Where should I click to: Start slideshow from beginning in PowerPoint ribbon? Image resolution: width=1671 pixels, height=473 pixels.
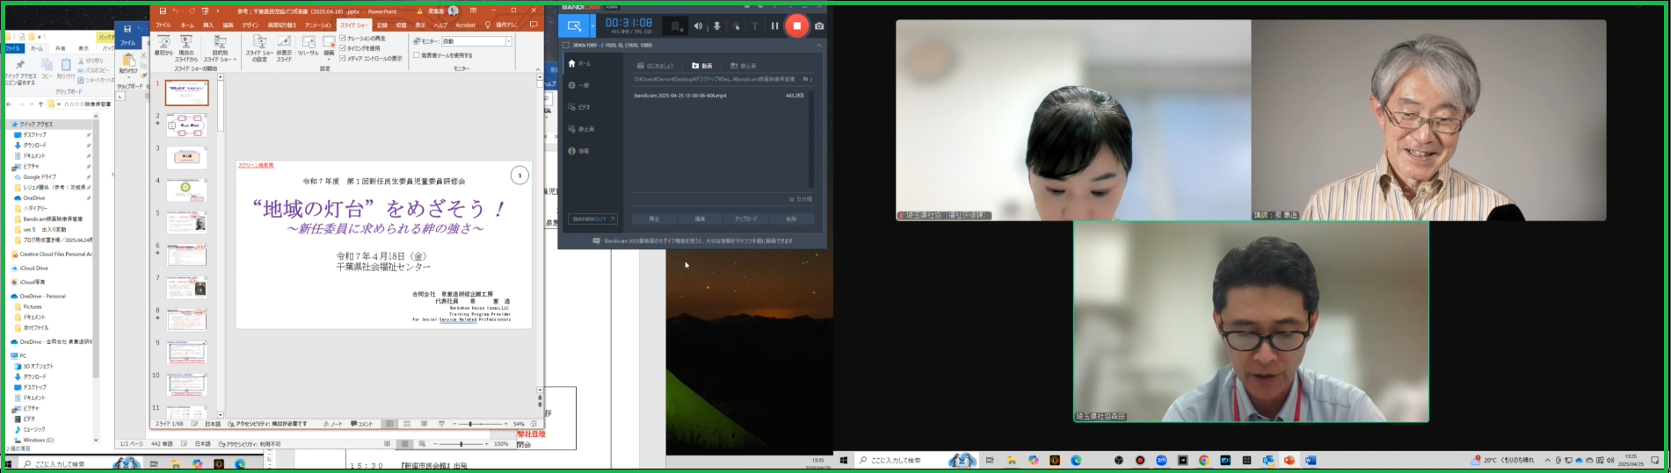click(x=163, y=47)
